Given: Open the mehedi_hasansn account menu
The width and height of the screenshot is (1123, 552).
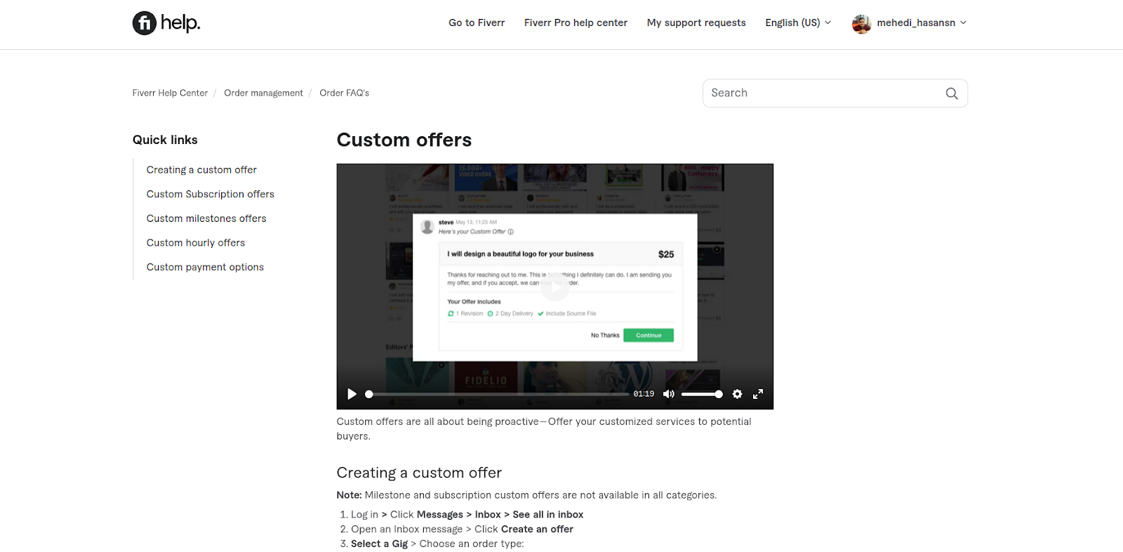Looking at the screenshot, I should click(922, 22).
